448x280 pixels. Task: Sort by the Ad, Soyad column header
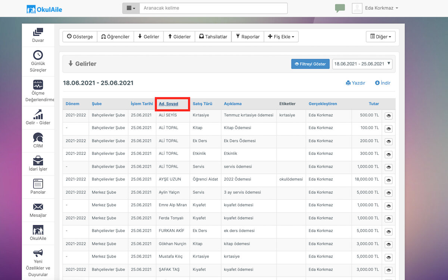(168, 104)
